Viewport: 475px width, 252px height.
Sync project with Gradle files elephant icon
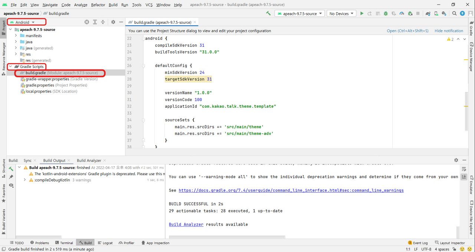[428, 13]
